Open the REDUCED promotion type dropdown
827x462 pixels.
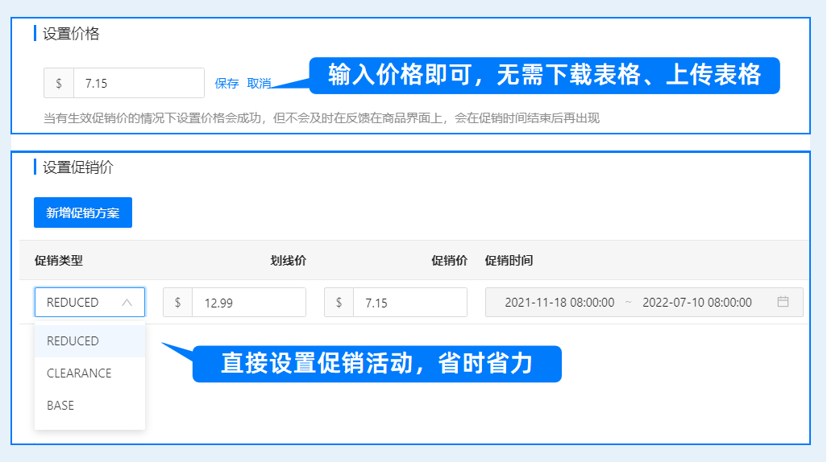click(89, 303)
